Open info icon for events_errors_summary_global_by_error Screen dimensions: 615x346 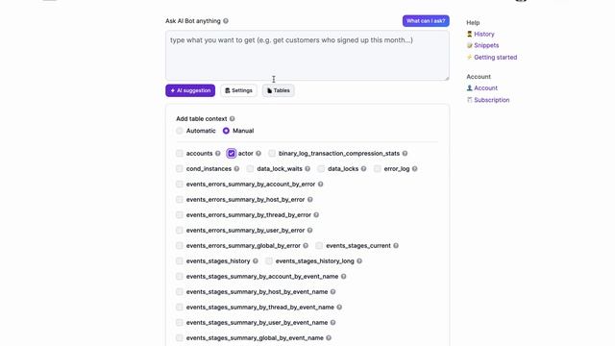[306, 246]
